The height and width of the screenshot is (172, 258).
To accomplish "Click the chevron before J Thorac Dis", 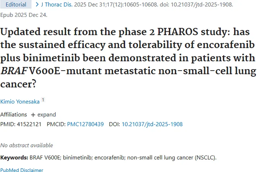I will click(37, 5).
